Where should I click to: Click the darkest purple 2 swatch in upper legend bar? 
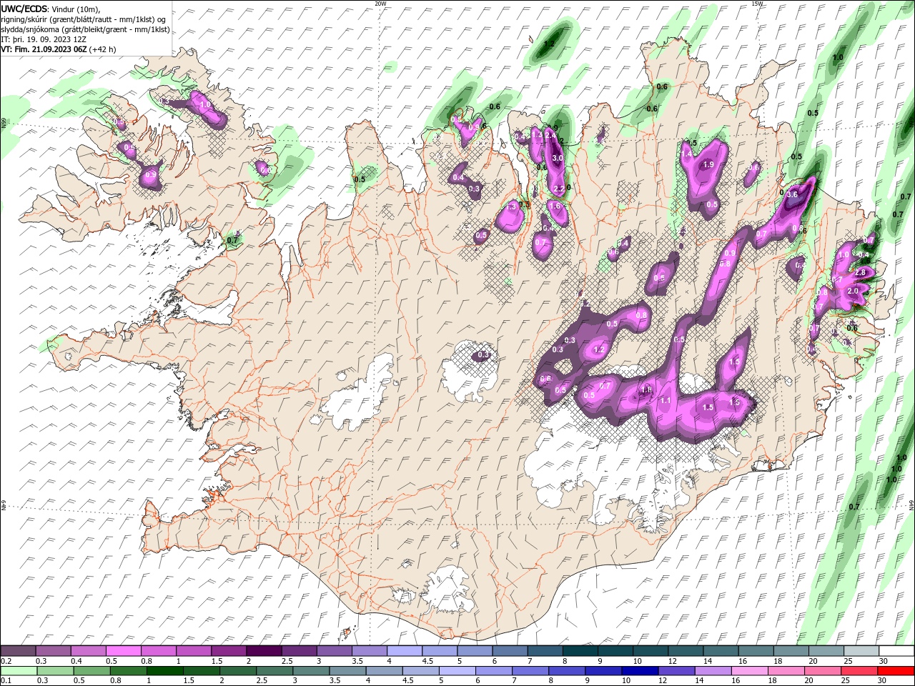click(263, 651)
